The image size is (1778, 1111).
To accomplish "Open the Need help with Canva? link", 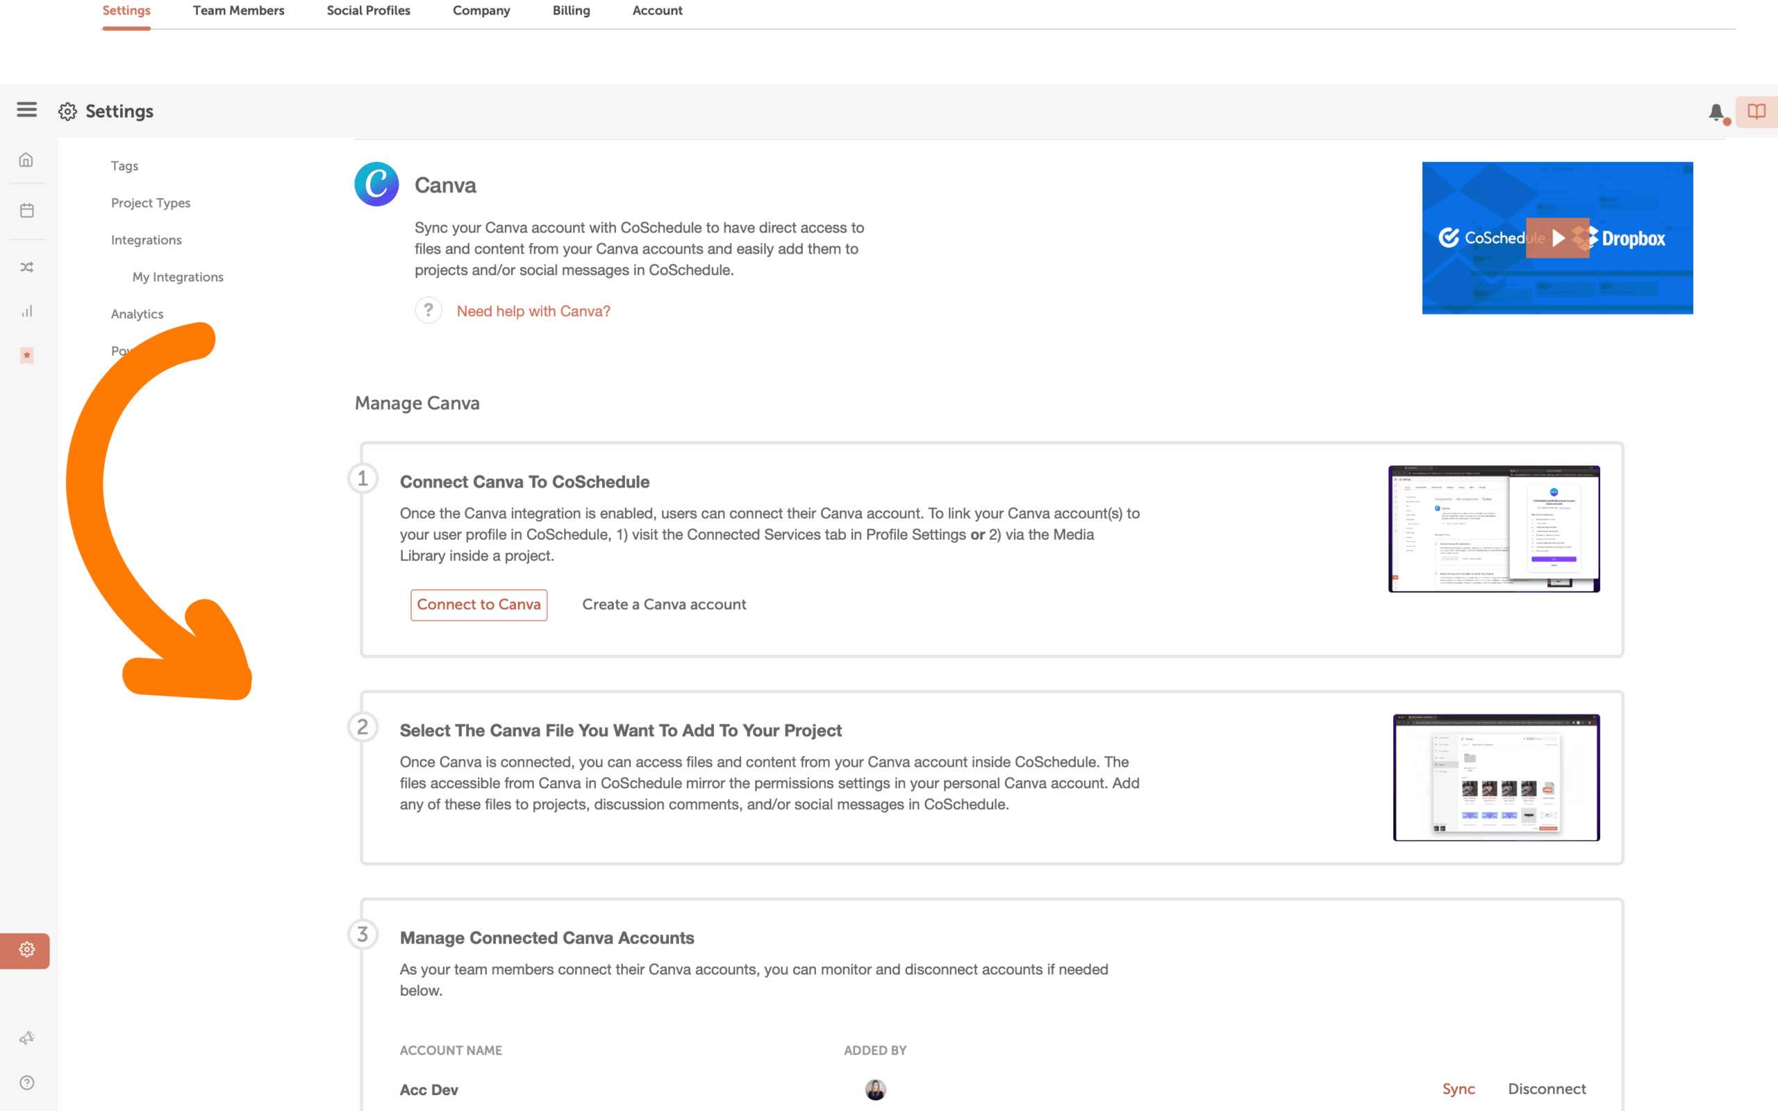I will (x=533, y=312).
